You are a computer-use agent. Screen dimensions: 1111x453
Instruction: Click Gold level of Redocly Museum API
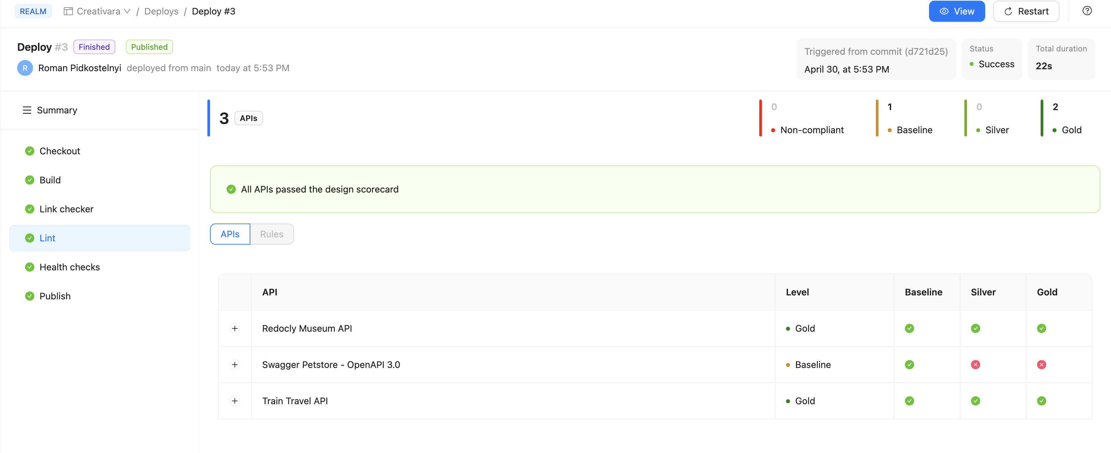(x=801, y=328)
